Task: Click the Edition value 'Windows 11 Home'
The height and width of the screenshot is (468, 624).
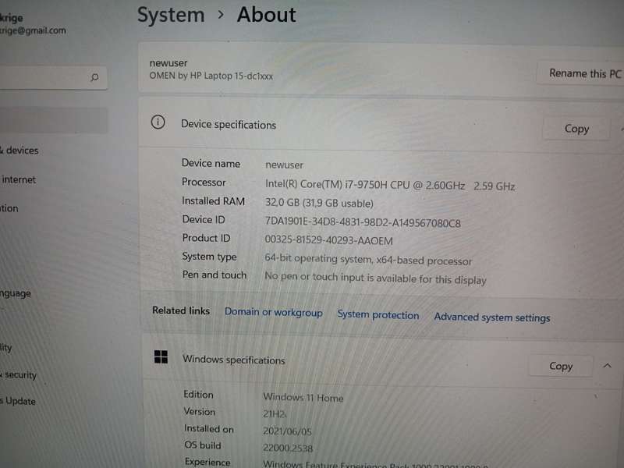Action: click(303, 397)
